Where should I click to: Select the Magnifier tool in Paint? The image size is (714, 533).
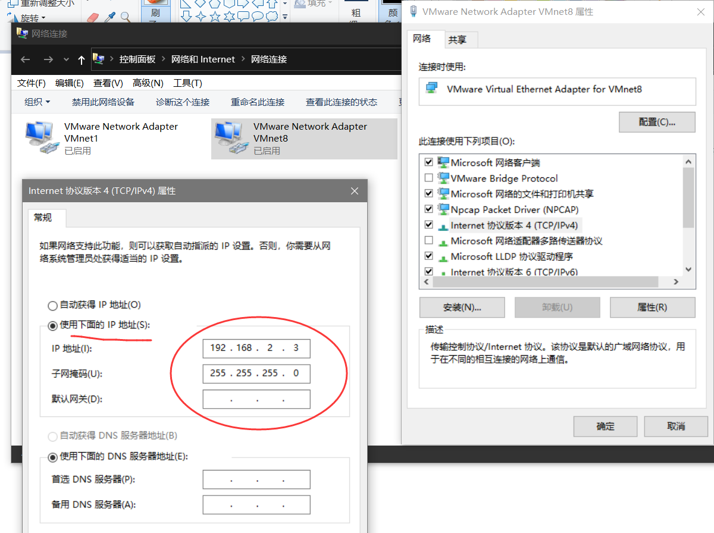126,17
